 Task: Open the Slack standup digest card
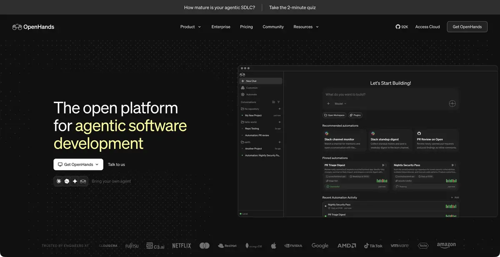point(390,140)
